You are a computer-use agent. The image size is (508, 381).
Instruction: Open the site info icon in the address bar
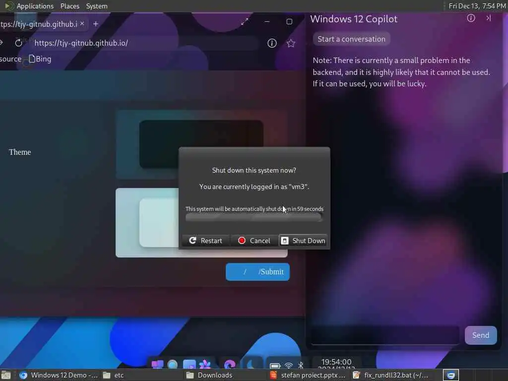[x=272, y=43]
